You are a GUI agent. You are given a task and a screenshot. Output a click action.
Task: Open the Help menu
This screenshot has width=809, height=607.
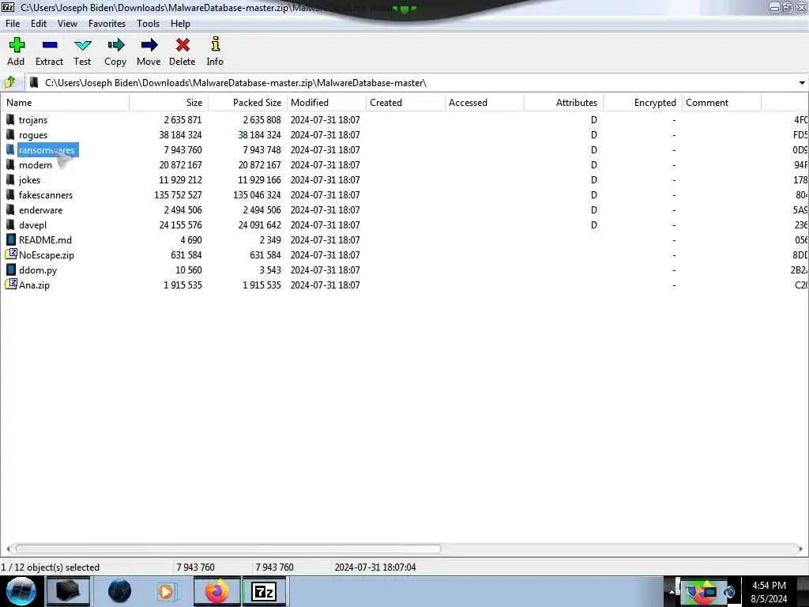point(180,24)
